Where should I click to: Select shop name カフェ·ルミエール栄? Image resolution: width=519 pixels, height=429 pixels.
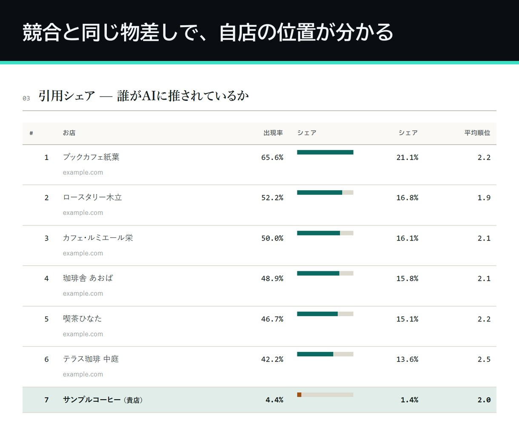click(x=98, y=238)
